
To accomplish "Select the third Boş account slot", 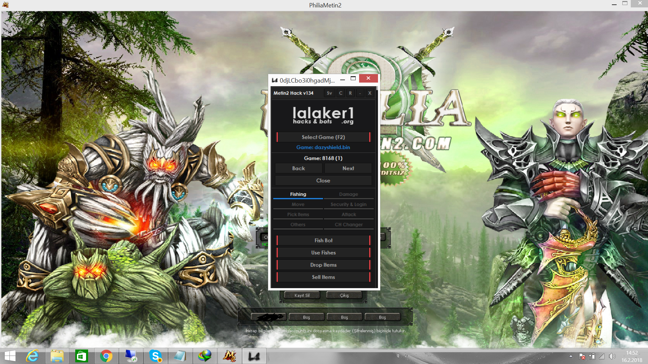I will pyautogui.click(x=382, y=317).
